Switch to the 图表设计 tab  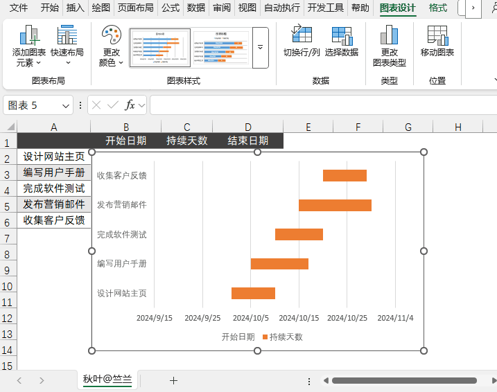(x=397, y=8)
